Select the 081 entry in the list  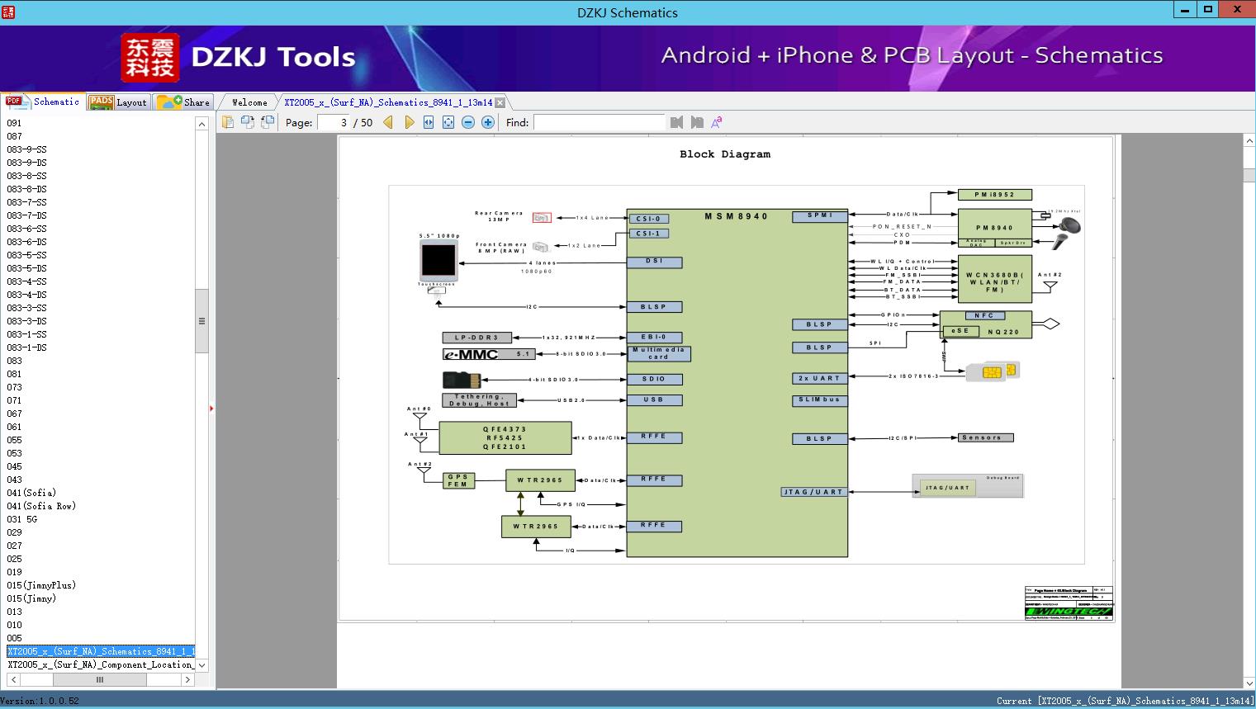pos(15,374)
